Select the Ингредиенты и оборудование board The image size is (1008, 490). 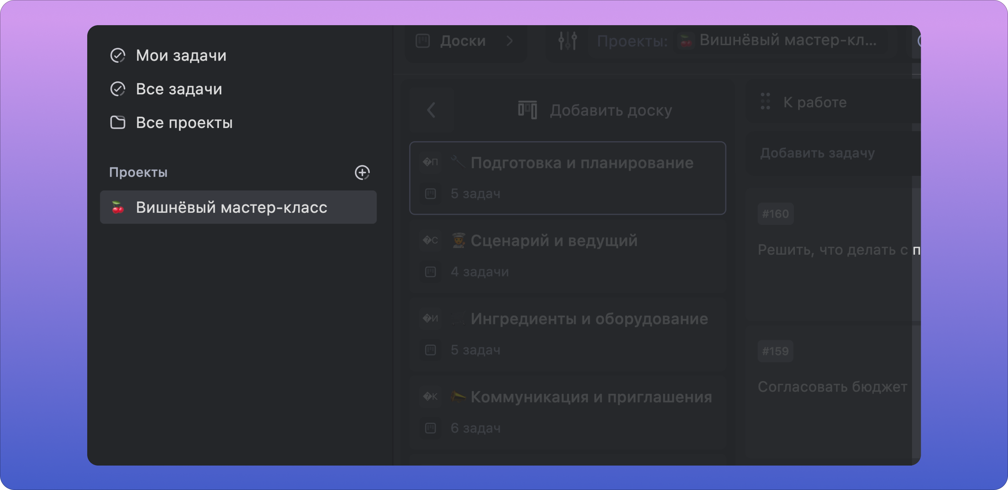tap(568, 334)
